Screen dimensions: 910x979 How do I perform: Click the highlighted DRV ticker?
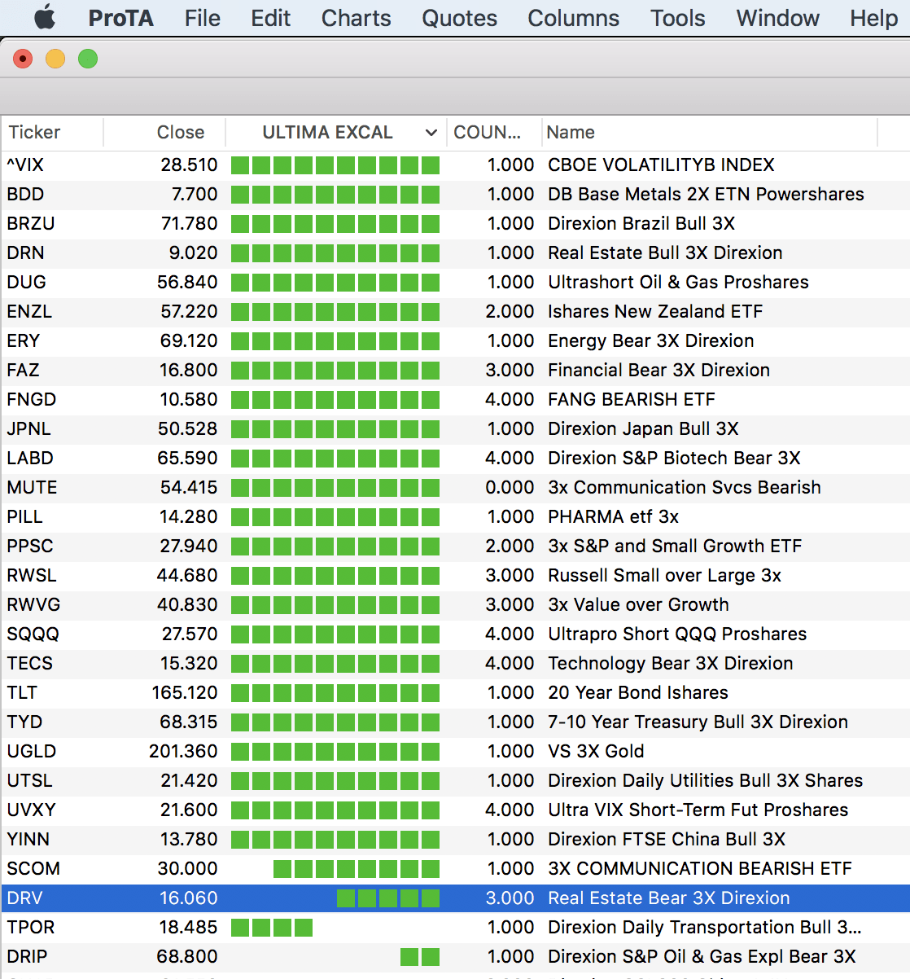(24, 898)
